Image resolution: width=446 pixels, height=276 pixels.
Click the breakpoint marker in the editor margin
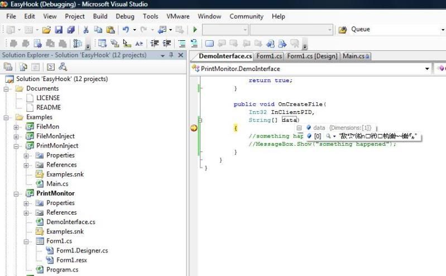[x=194, y=128]
